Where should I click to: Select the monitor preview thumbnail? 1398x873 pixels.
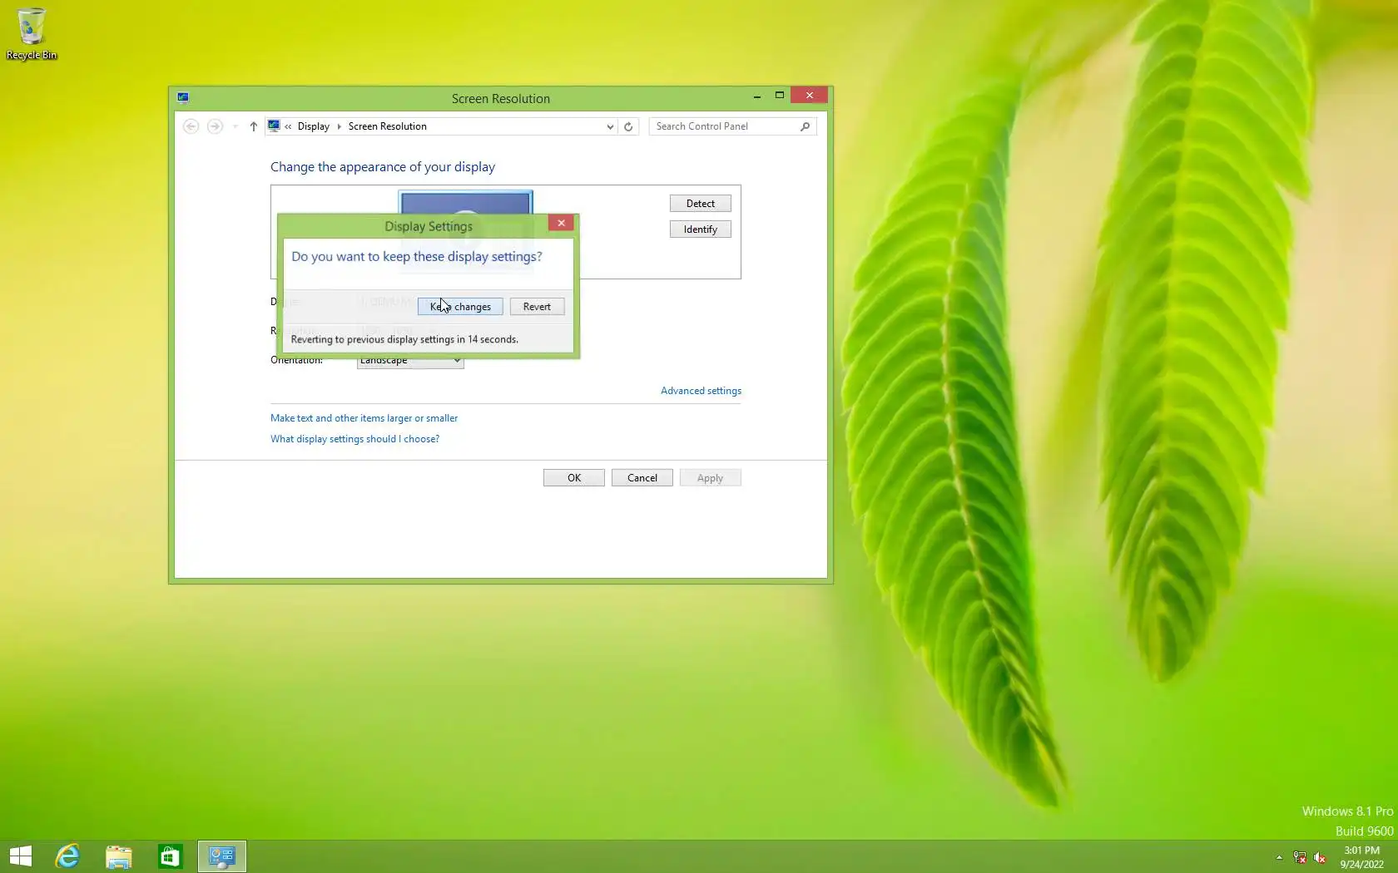pos(466,203)
